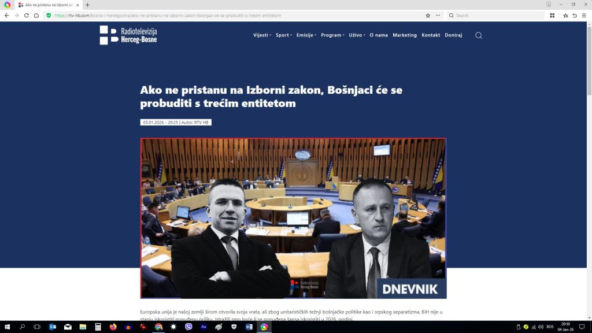This screenshot has height=333, width=592.
Task: Go to the browser home page icon
Action: point(36,16)
